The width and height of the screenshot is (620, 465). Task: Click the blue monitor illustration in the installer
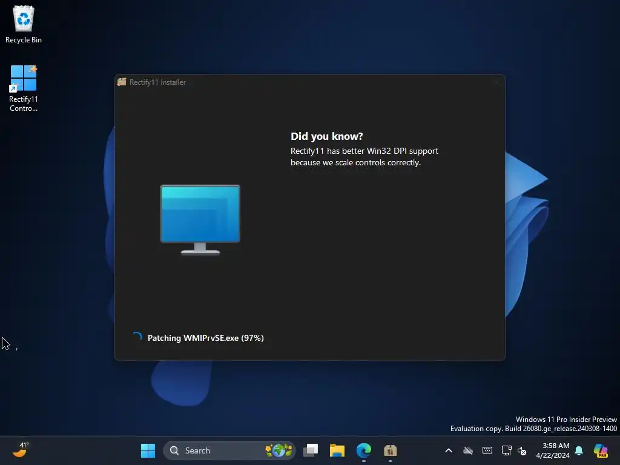[200, 219]
